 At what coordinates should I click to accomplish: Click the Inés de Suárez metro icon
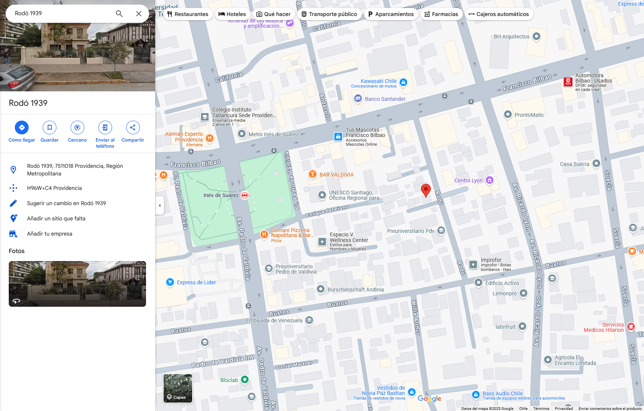click(x=245, y=195)
